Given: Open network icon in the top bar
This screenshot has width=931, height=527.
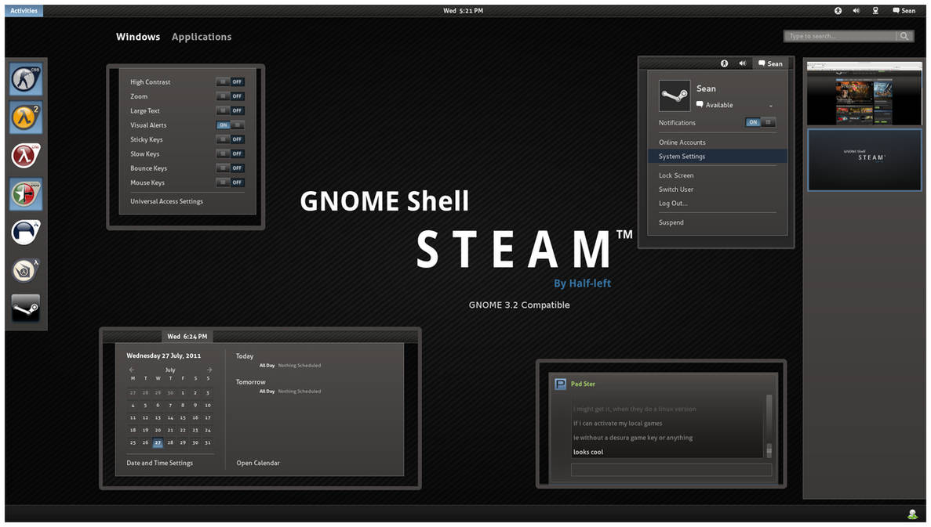Looking at the screenshot, I should [x=875, y=11].
